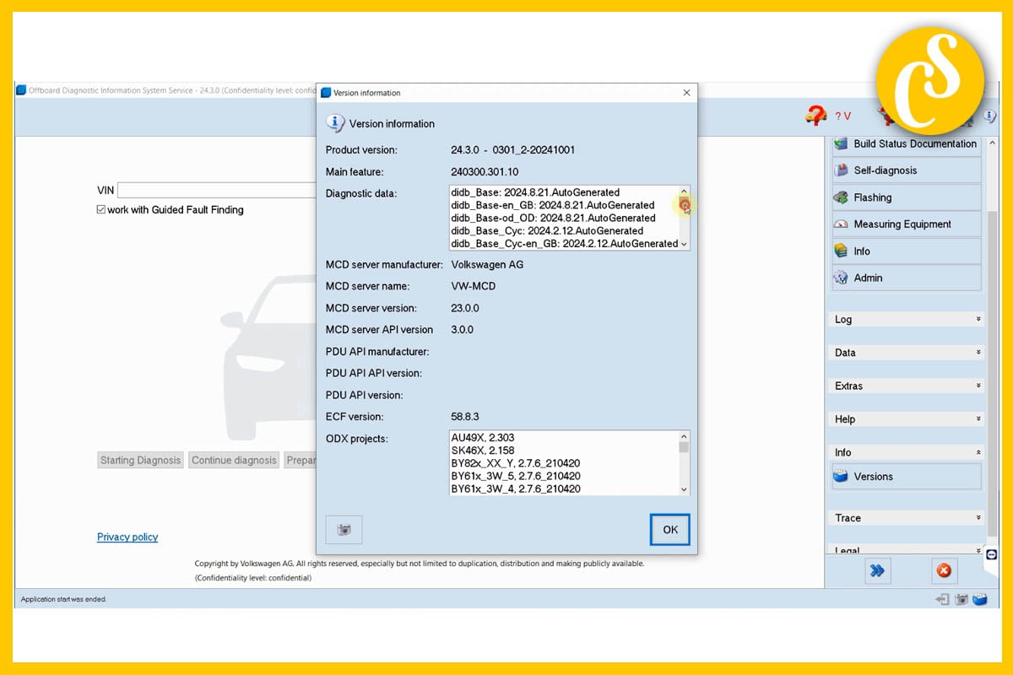Expand the Log section
1013x675 pixels.
click(x=906, y=320)
